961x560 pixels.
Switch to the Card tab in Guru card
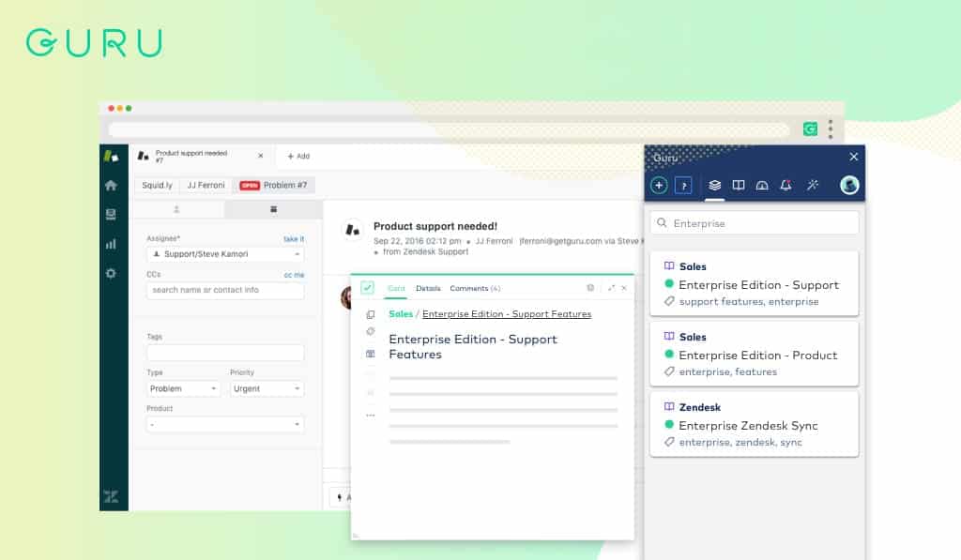(396, 288)
